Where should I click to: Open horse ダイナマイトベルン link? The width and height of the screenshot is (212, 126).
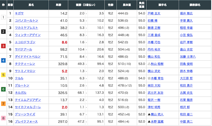click(27, 57)
